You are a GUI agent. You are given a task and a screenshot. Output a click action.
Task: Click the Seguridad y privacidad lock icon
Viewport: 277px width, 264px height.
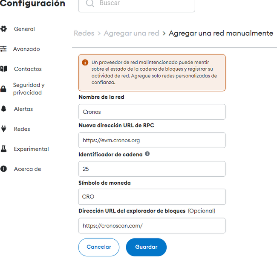click(4, 89)
